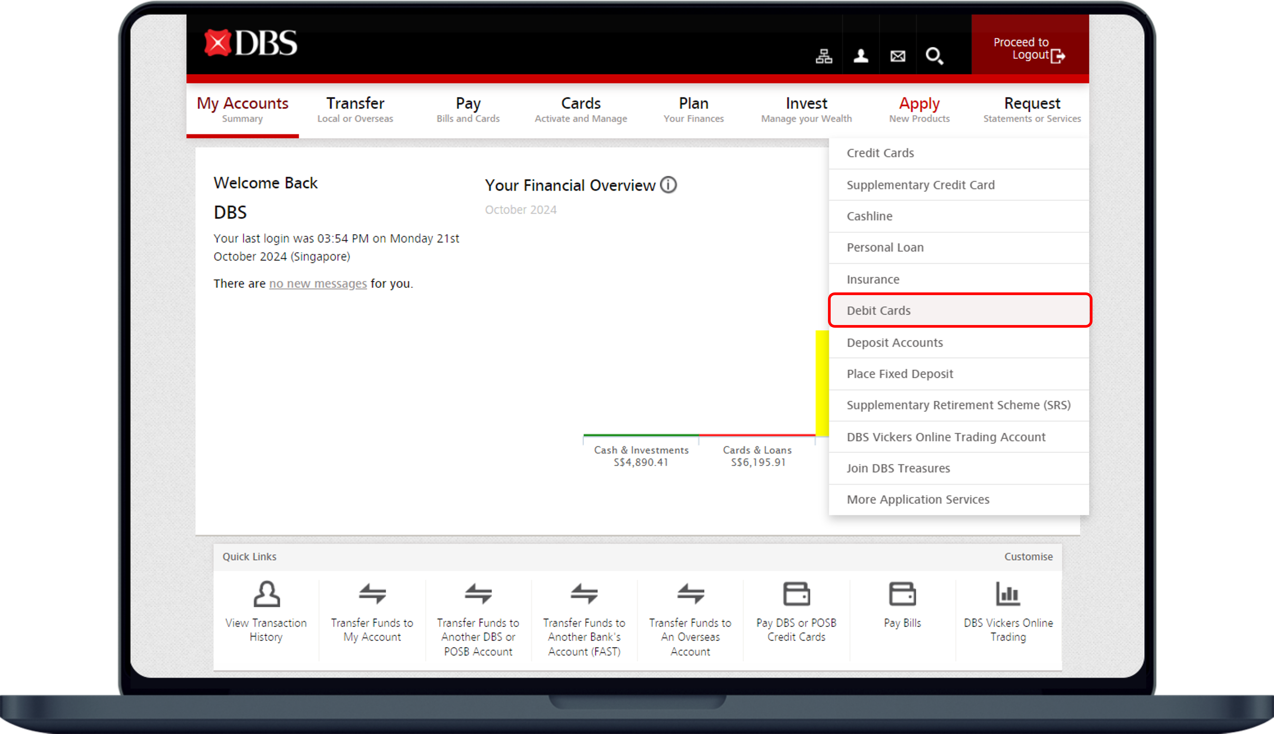Click the Pay Bills quick link icon
This screenshot has height=734, width=1274.
(x=902, y=594)
